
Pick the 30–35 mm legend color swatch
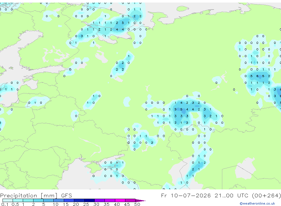coord(100,200)
